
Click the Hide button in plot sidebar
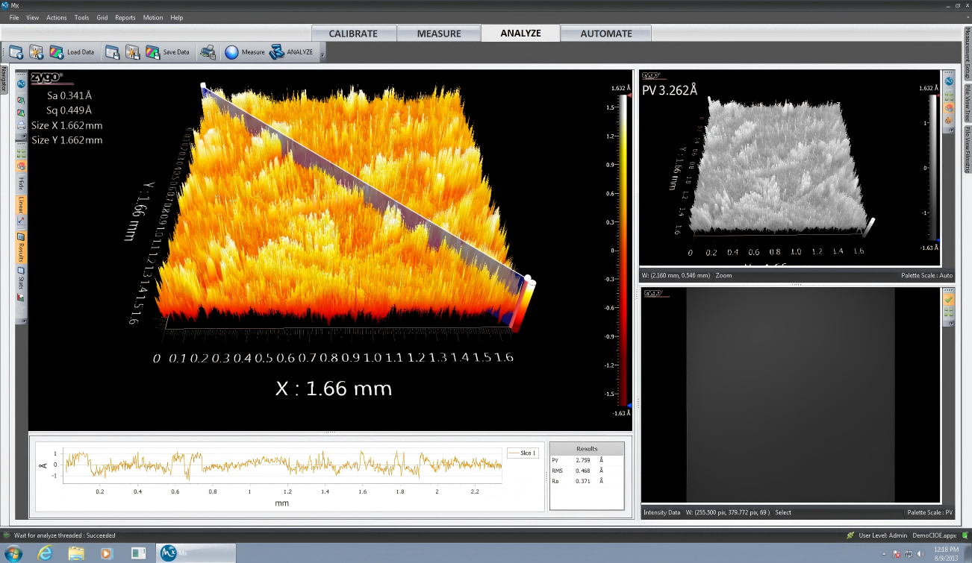pyautogui.click(x=21, y=183)
